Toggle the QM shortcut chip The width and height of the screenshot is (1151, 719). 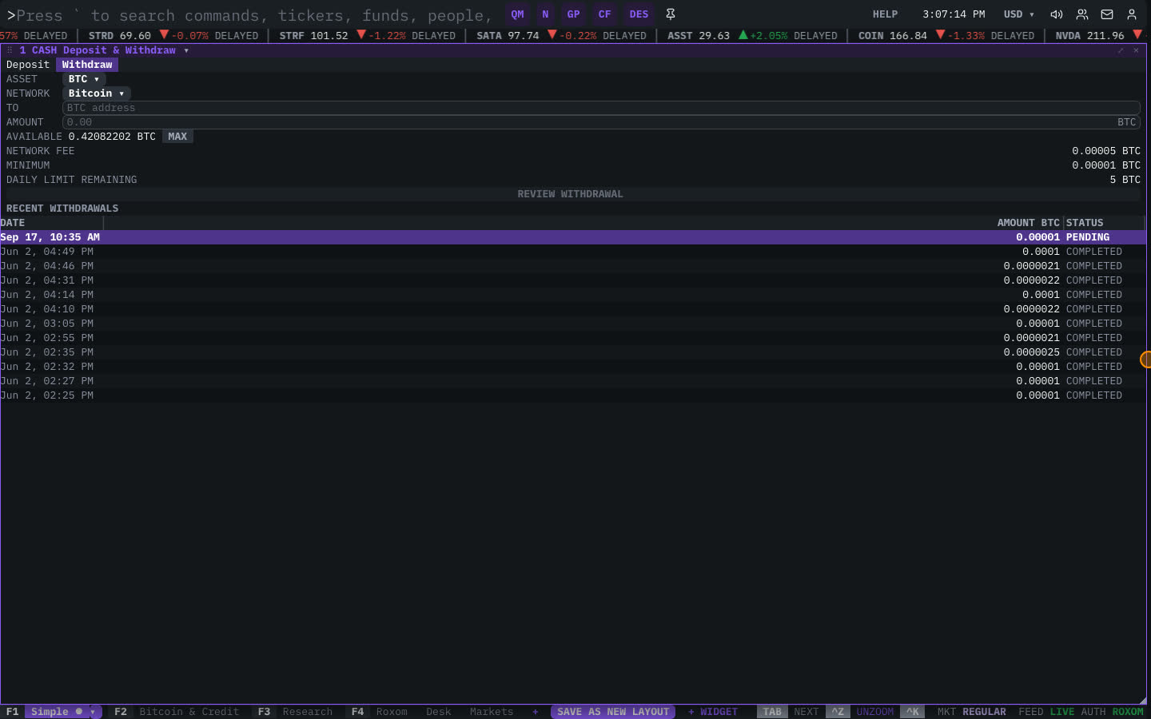[518, 14]
